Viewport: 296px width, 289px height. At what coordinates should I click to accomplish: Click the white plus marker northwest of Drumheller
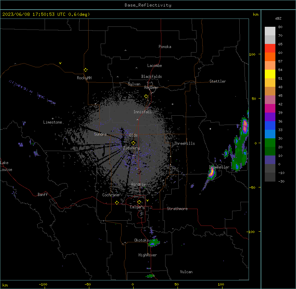(x=210, y=129)
